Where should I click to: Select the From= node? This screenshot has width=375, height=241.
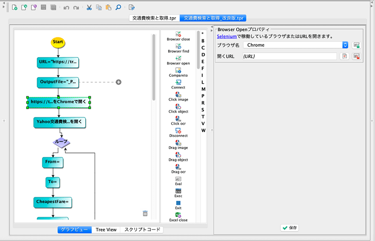(53, 162)
